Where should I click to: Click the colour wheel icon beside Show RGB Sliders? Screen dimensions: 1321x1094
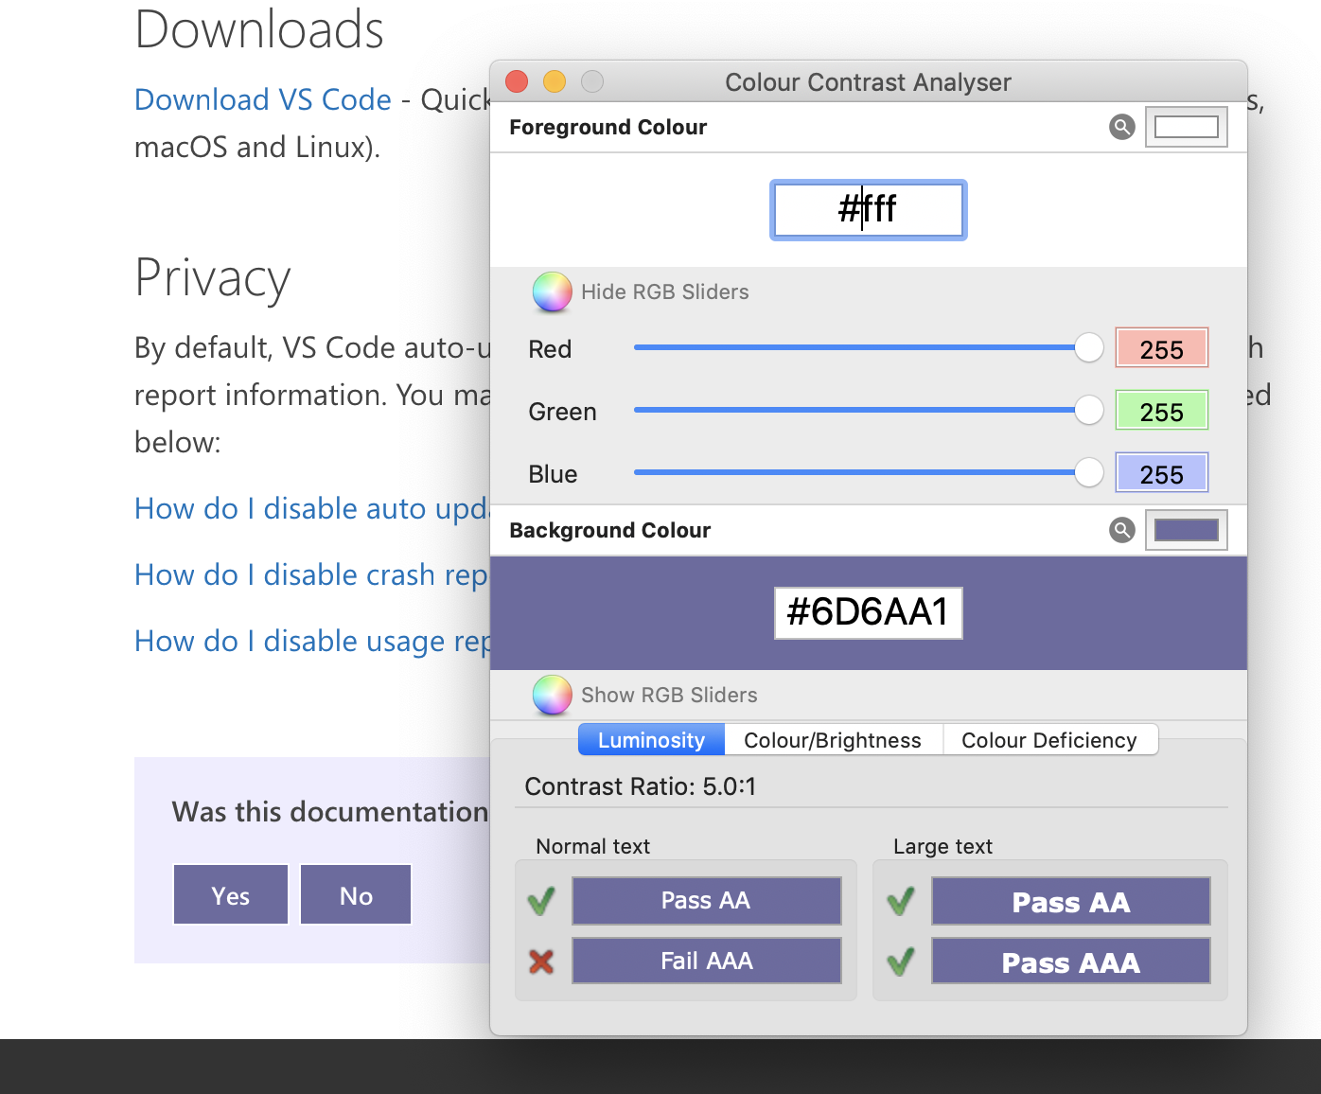[x=552, y=695]
